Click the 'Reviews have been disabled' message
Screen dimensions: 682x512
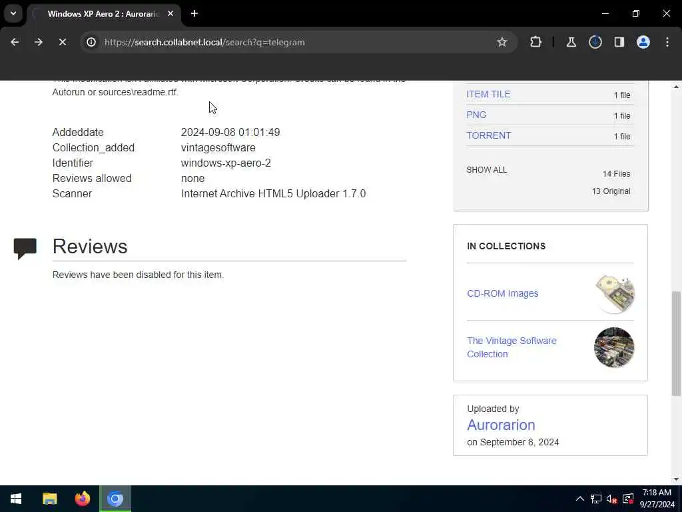click(138, 275)
